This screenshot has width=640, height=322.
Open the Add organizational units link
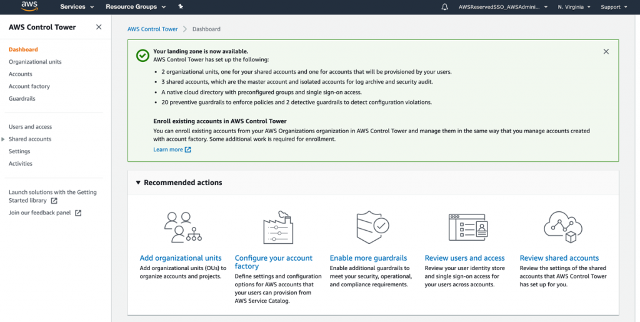pyautogui.click(x=181, y=258)
